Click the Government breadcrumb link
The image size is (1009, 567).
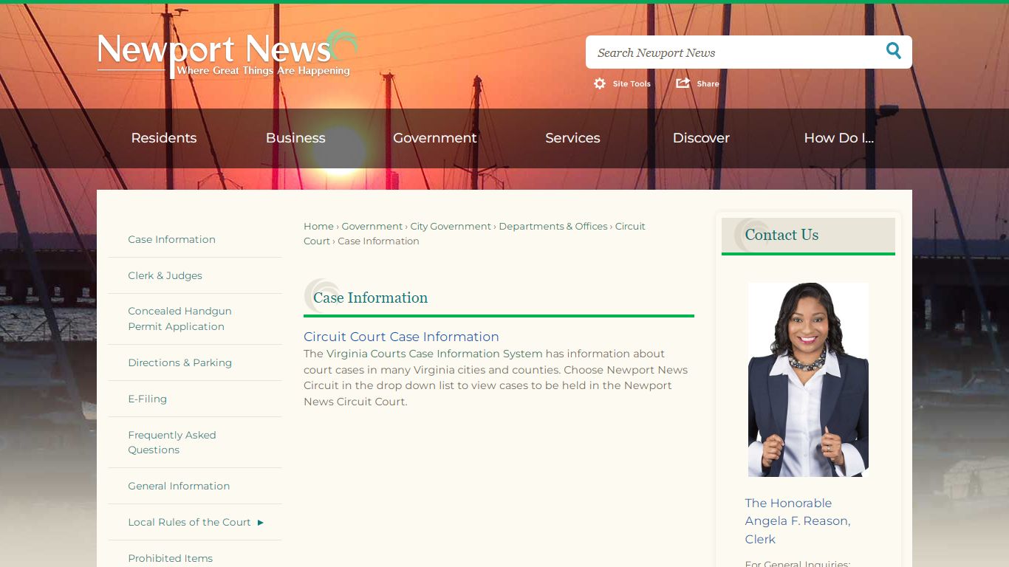[372, 227]
